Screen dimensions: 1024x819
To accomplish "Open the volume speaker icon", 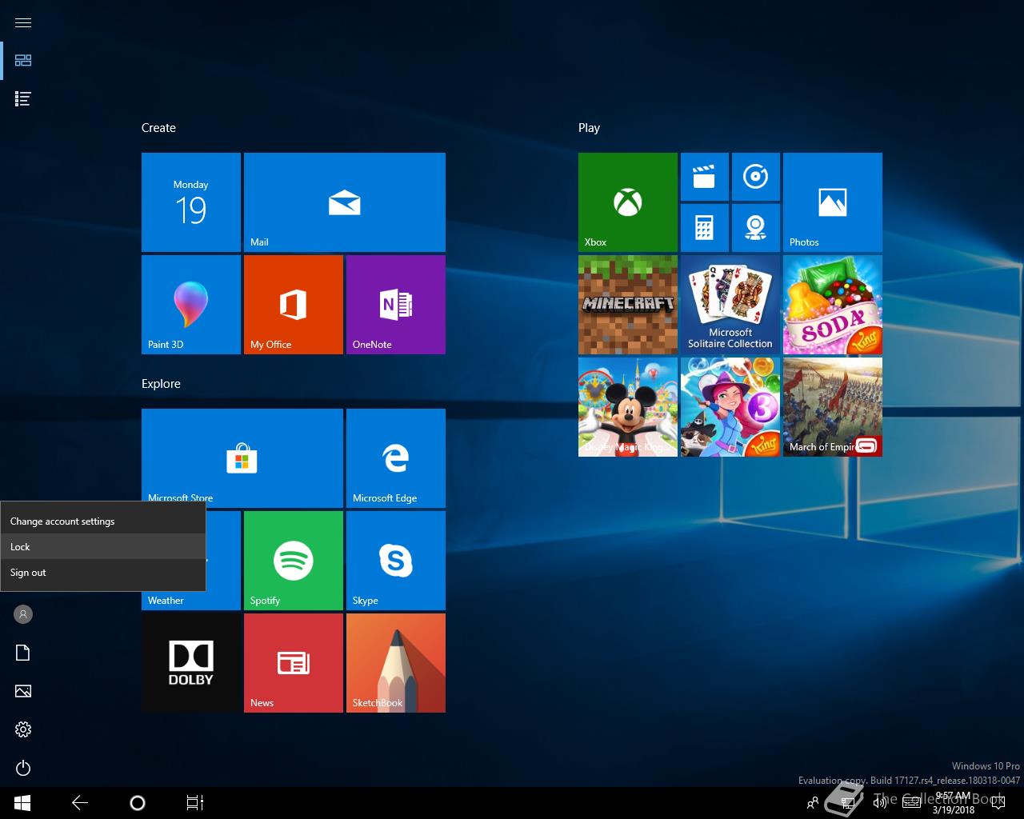I will coord(880,803).
